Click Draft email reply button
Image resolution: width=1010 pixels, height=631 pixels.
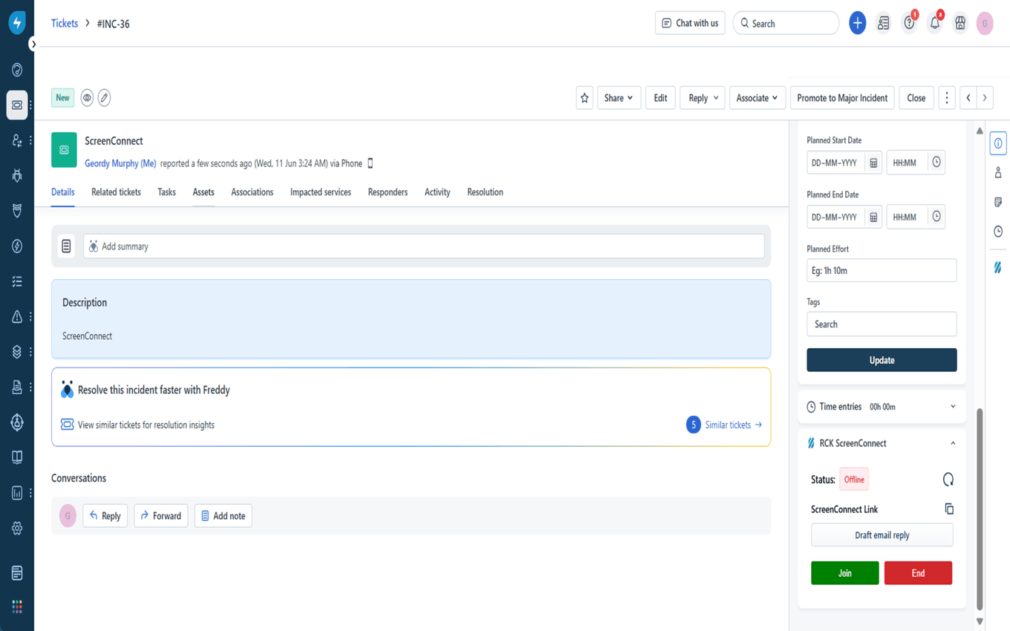pos(882,535)
